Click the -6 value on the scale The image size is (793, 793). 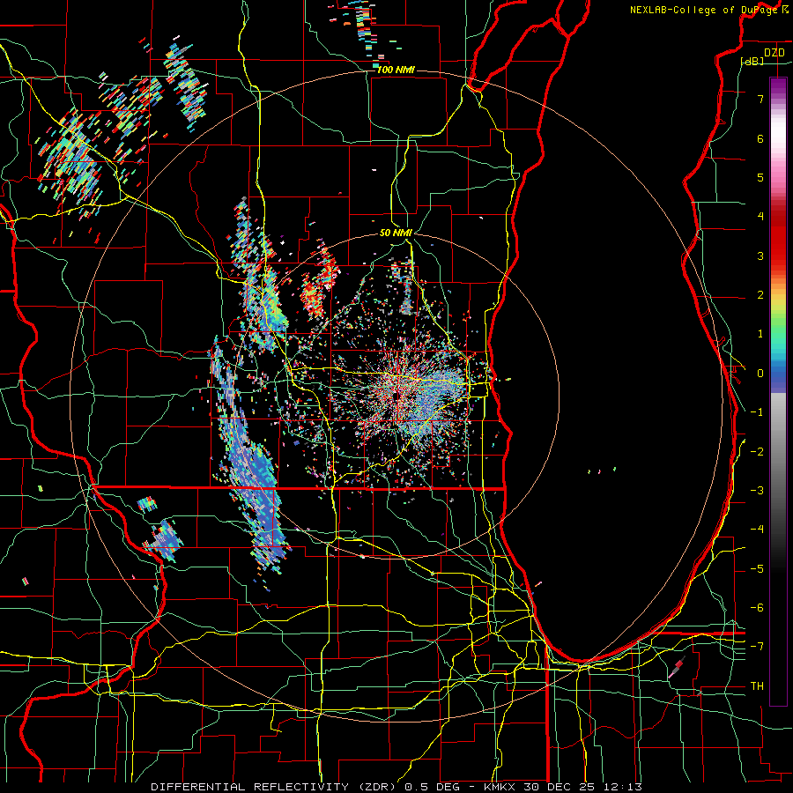point(757,607)
